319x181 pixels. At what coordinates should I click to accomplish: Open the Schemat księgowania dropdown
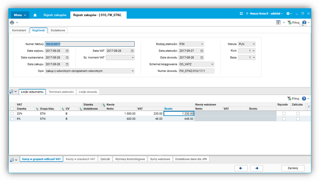(x=212, y=64)
